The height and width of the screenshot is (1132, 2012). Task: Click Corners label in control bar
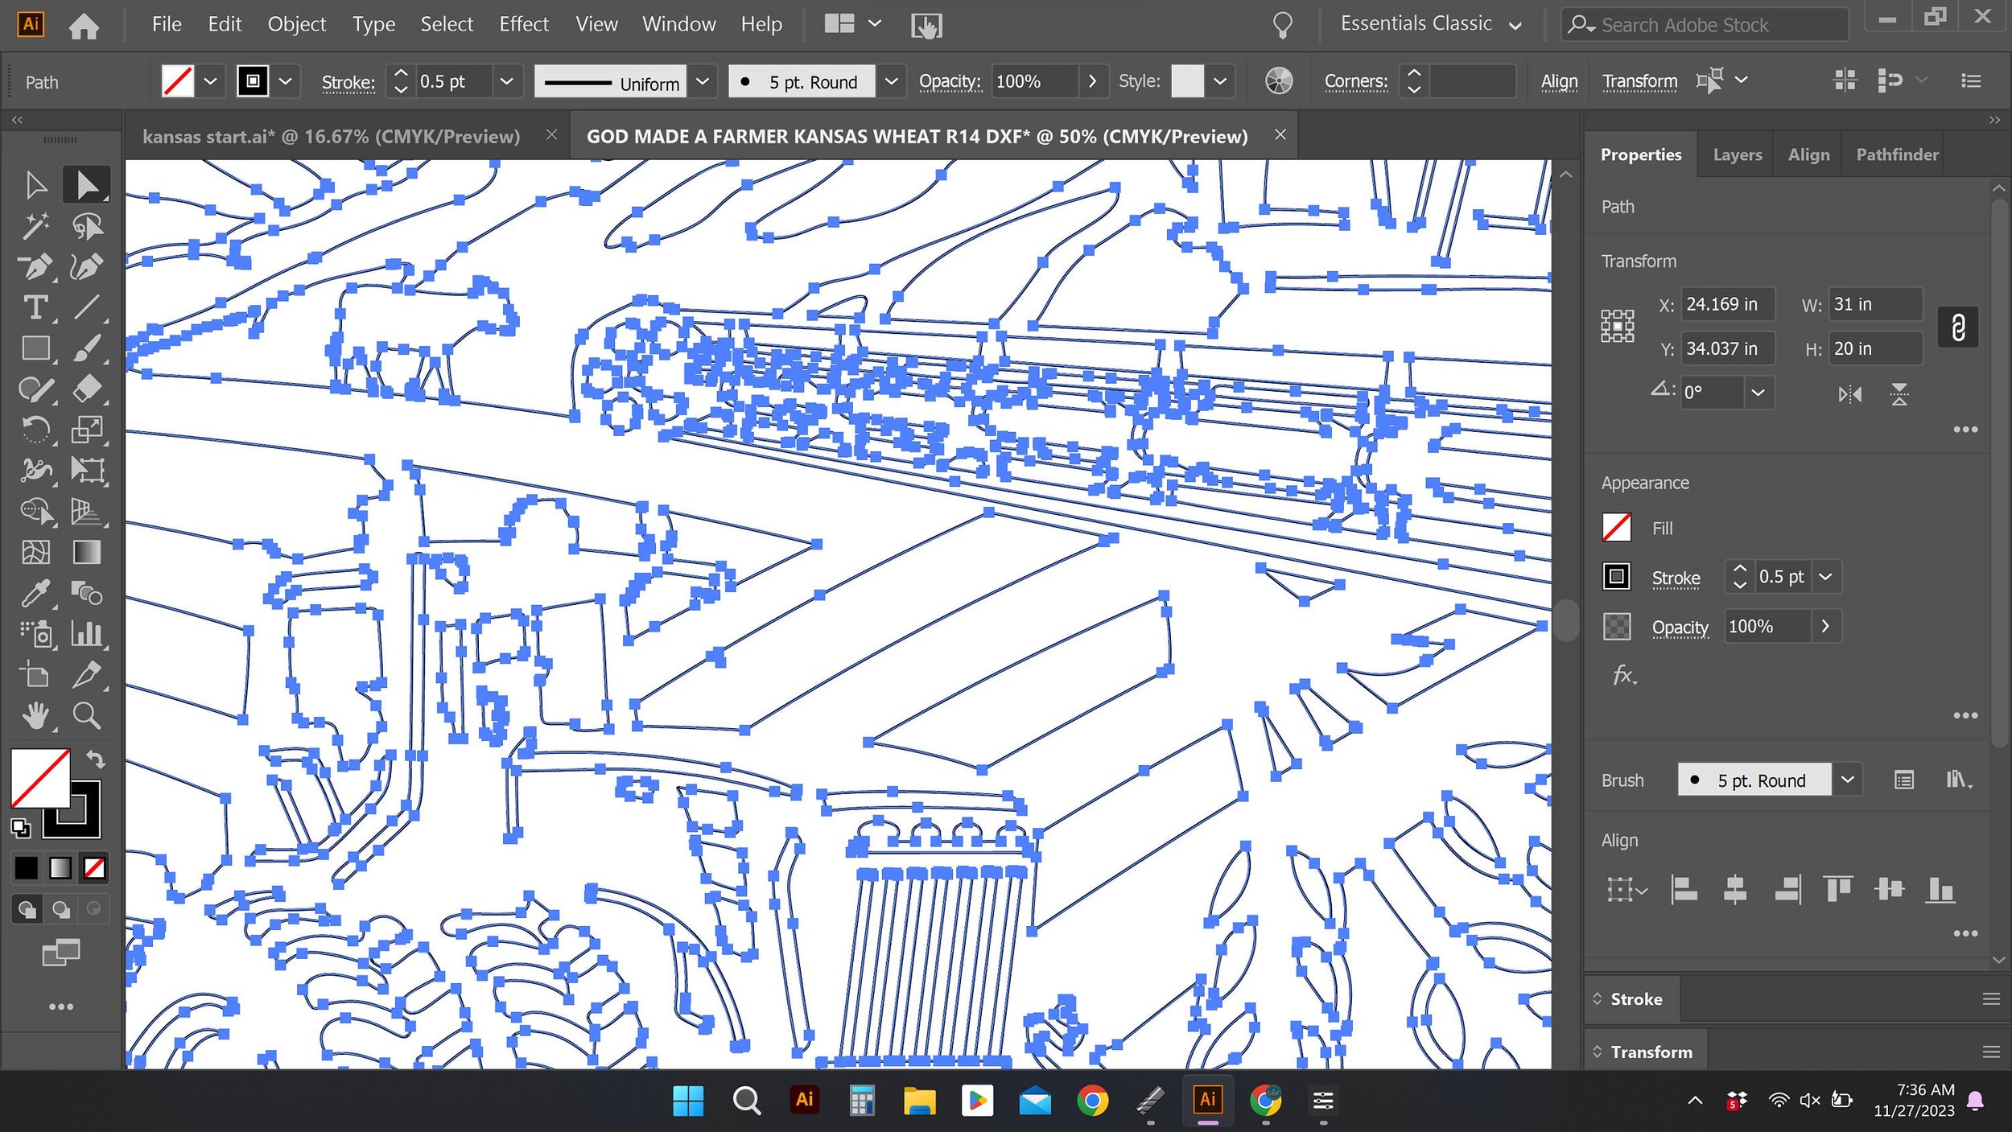point(1355,81)
